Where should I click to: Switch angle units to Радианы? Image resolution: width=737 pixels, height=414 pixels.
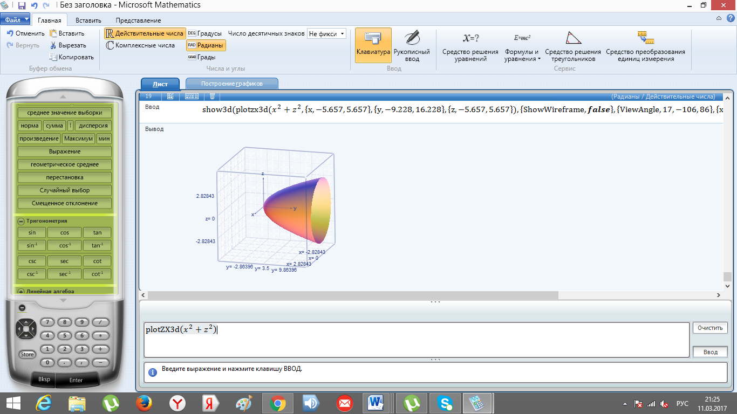coord(206,45)
